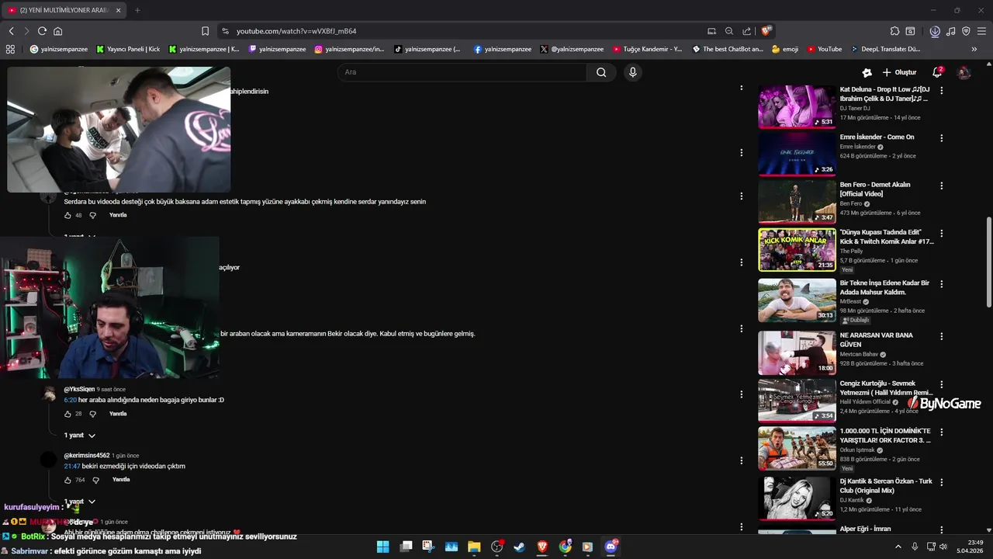The image size is (993, 559).
Task: Reply to the @kerimsins4562 comment
Action: [121, 480]
